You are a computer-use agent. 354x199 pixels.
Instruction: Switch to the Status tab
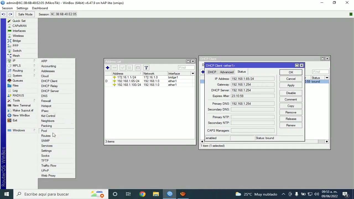click(241, 72)
